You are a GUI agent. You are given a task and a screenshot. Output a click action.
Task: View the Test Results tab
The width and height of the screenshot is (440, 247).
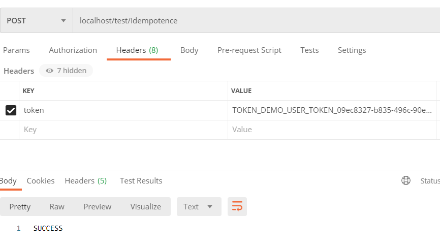(x=141, y=181)
